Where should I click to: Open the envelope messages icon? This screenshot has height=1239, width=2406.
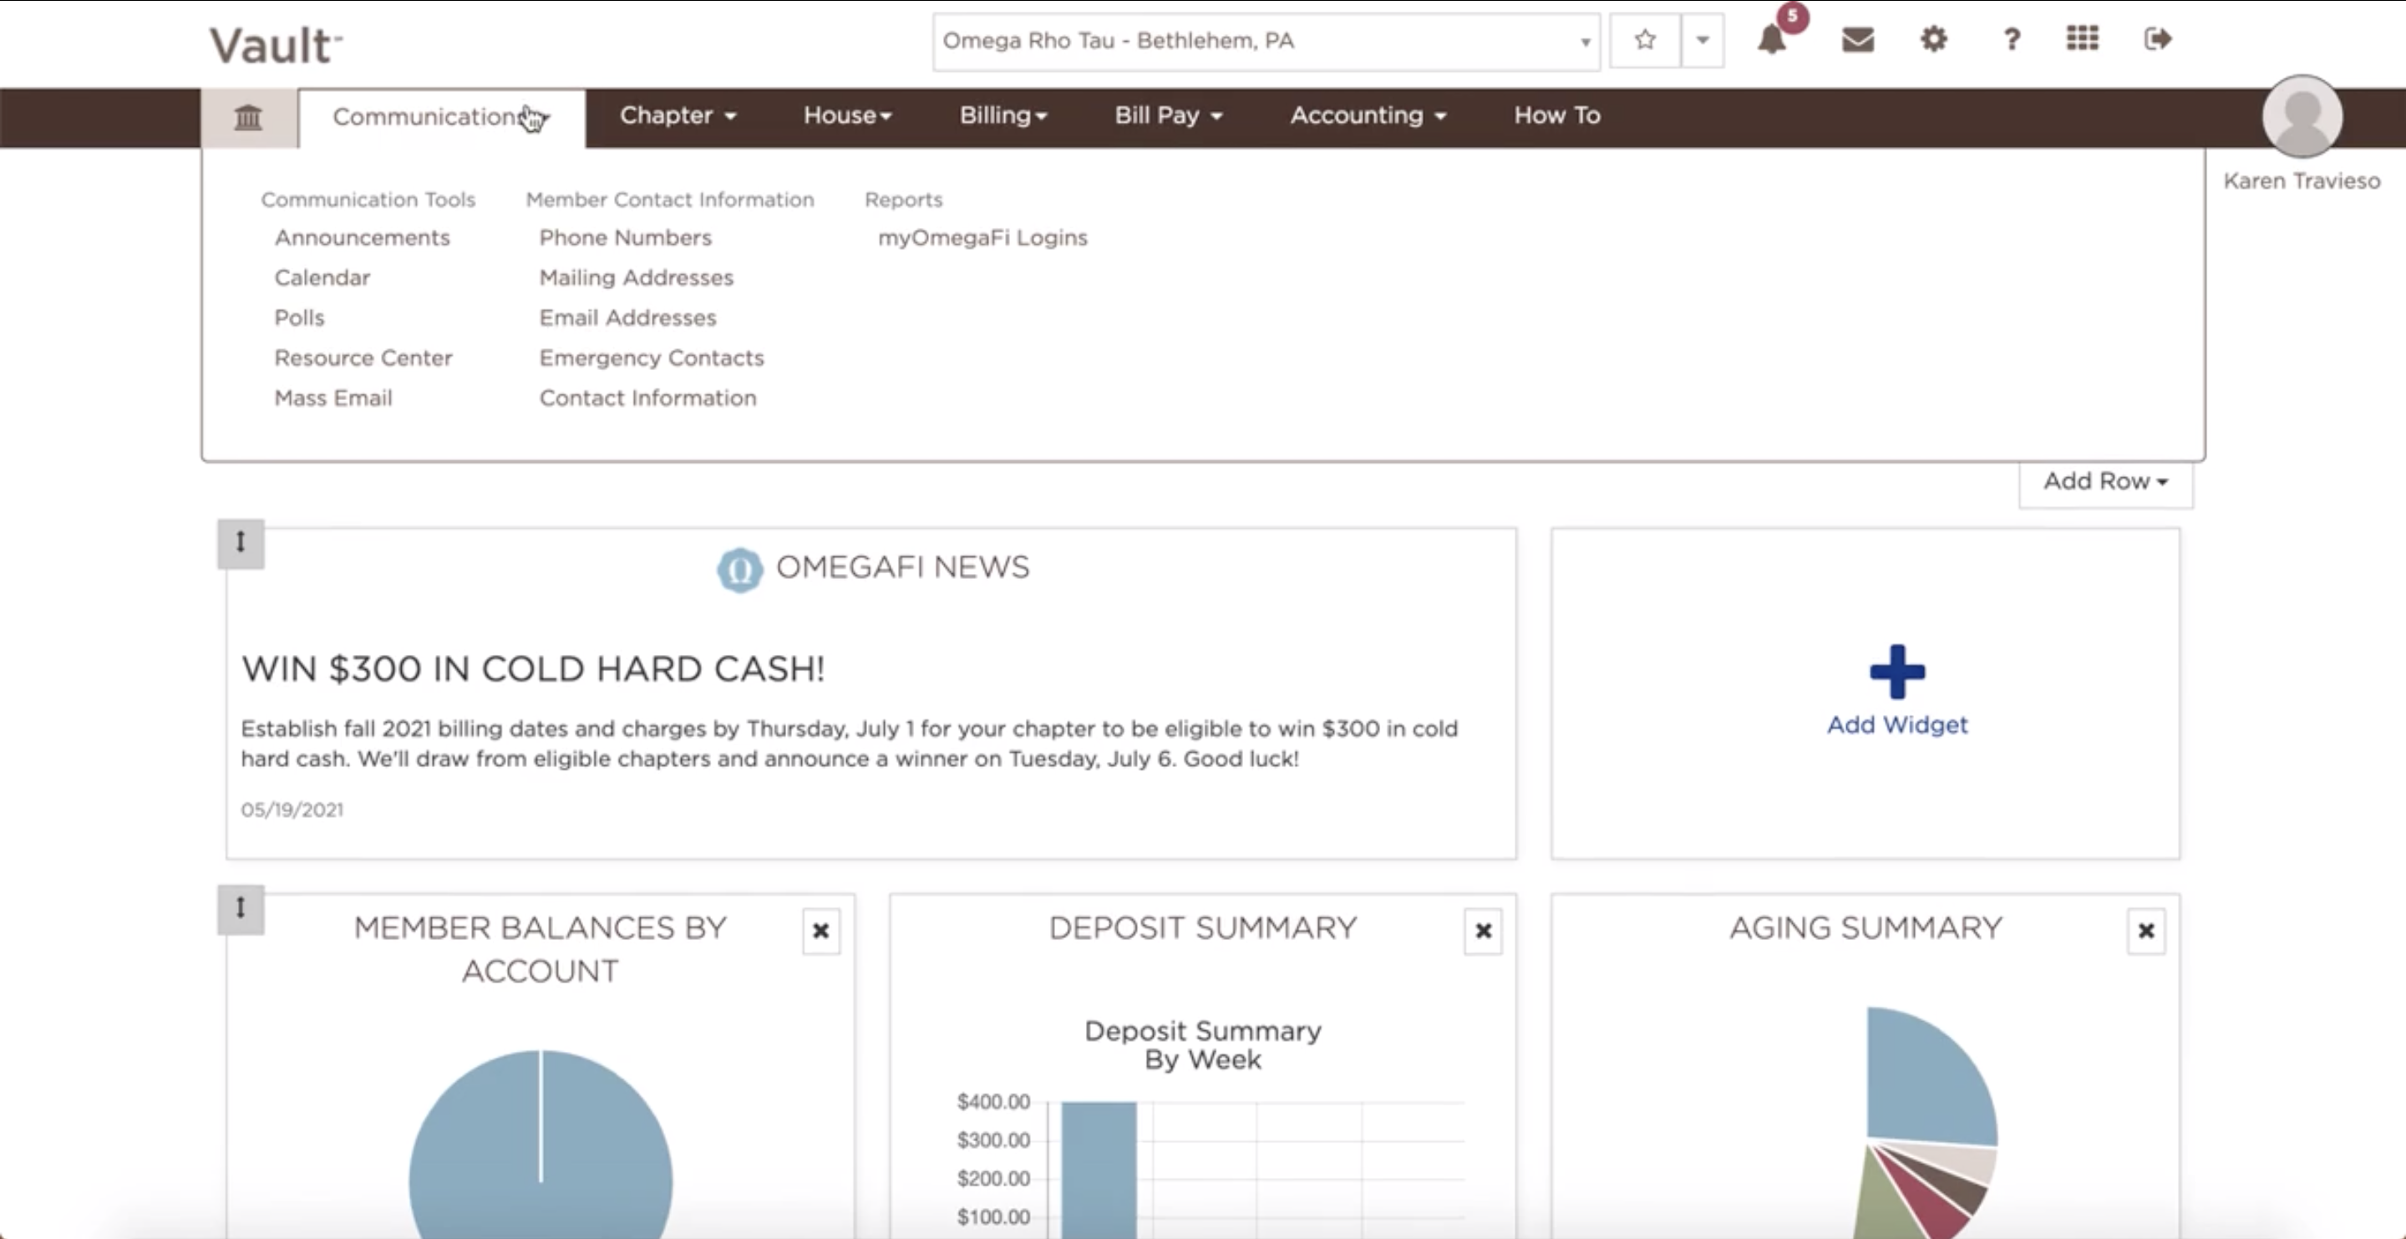coord(1858,39)
